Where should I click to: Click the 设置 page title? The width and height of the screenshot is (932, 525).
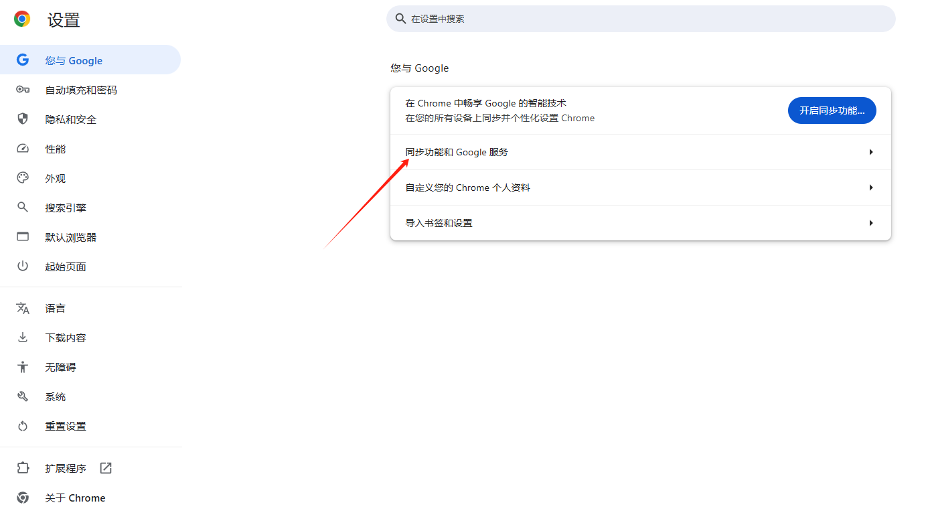click(x=64, y=20)
